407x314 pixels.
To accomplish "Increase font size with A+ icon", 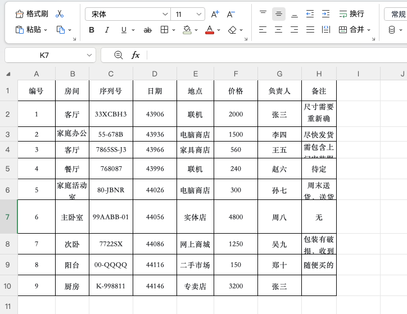I will click(x=215, y=14).
